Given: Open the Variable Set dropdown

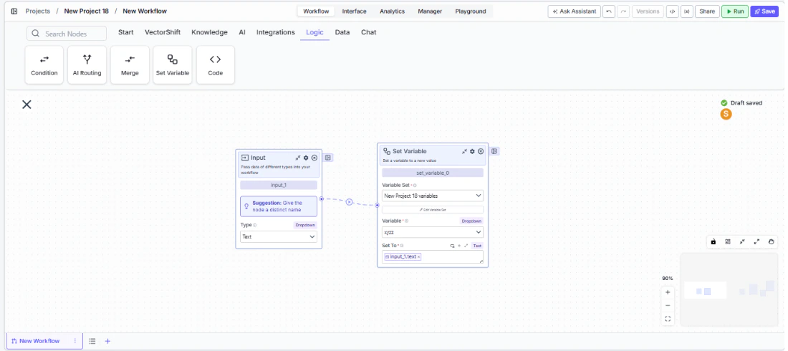Looking at the screenshot, I should (x=433, y=196).
